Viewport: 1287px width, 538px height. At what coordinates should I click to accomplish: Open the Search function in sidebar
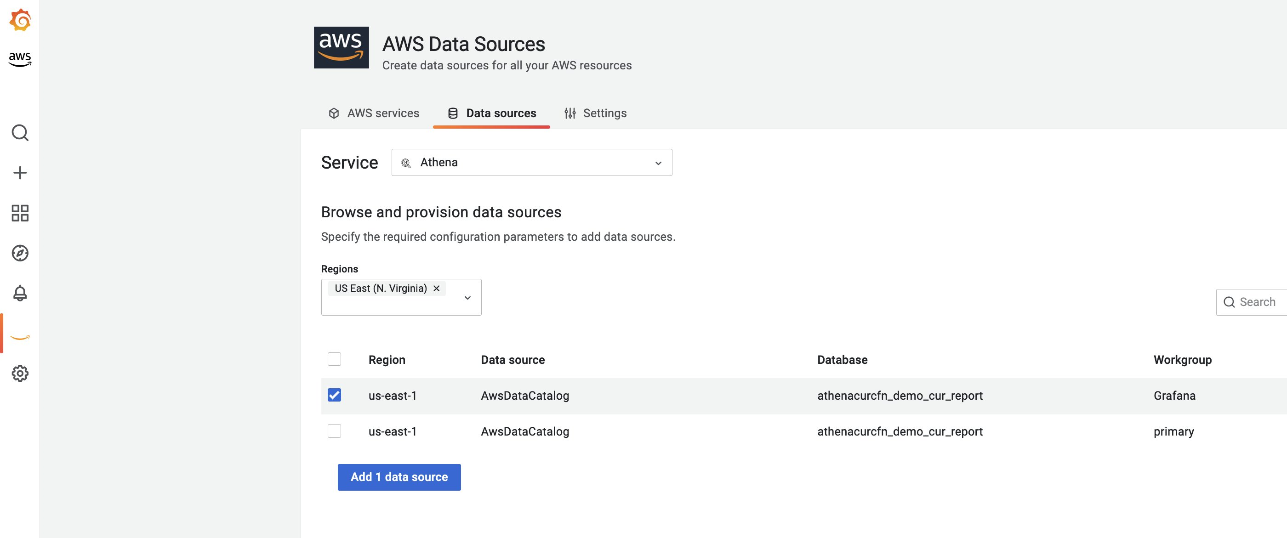(20, 132)
